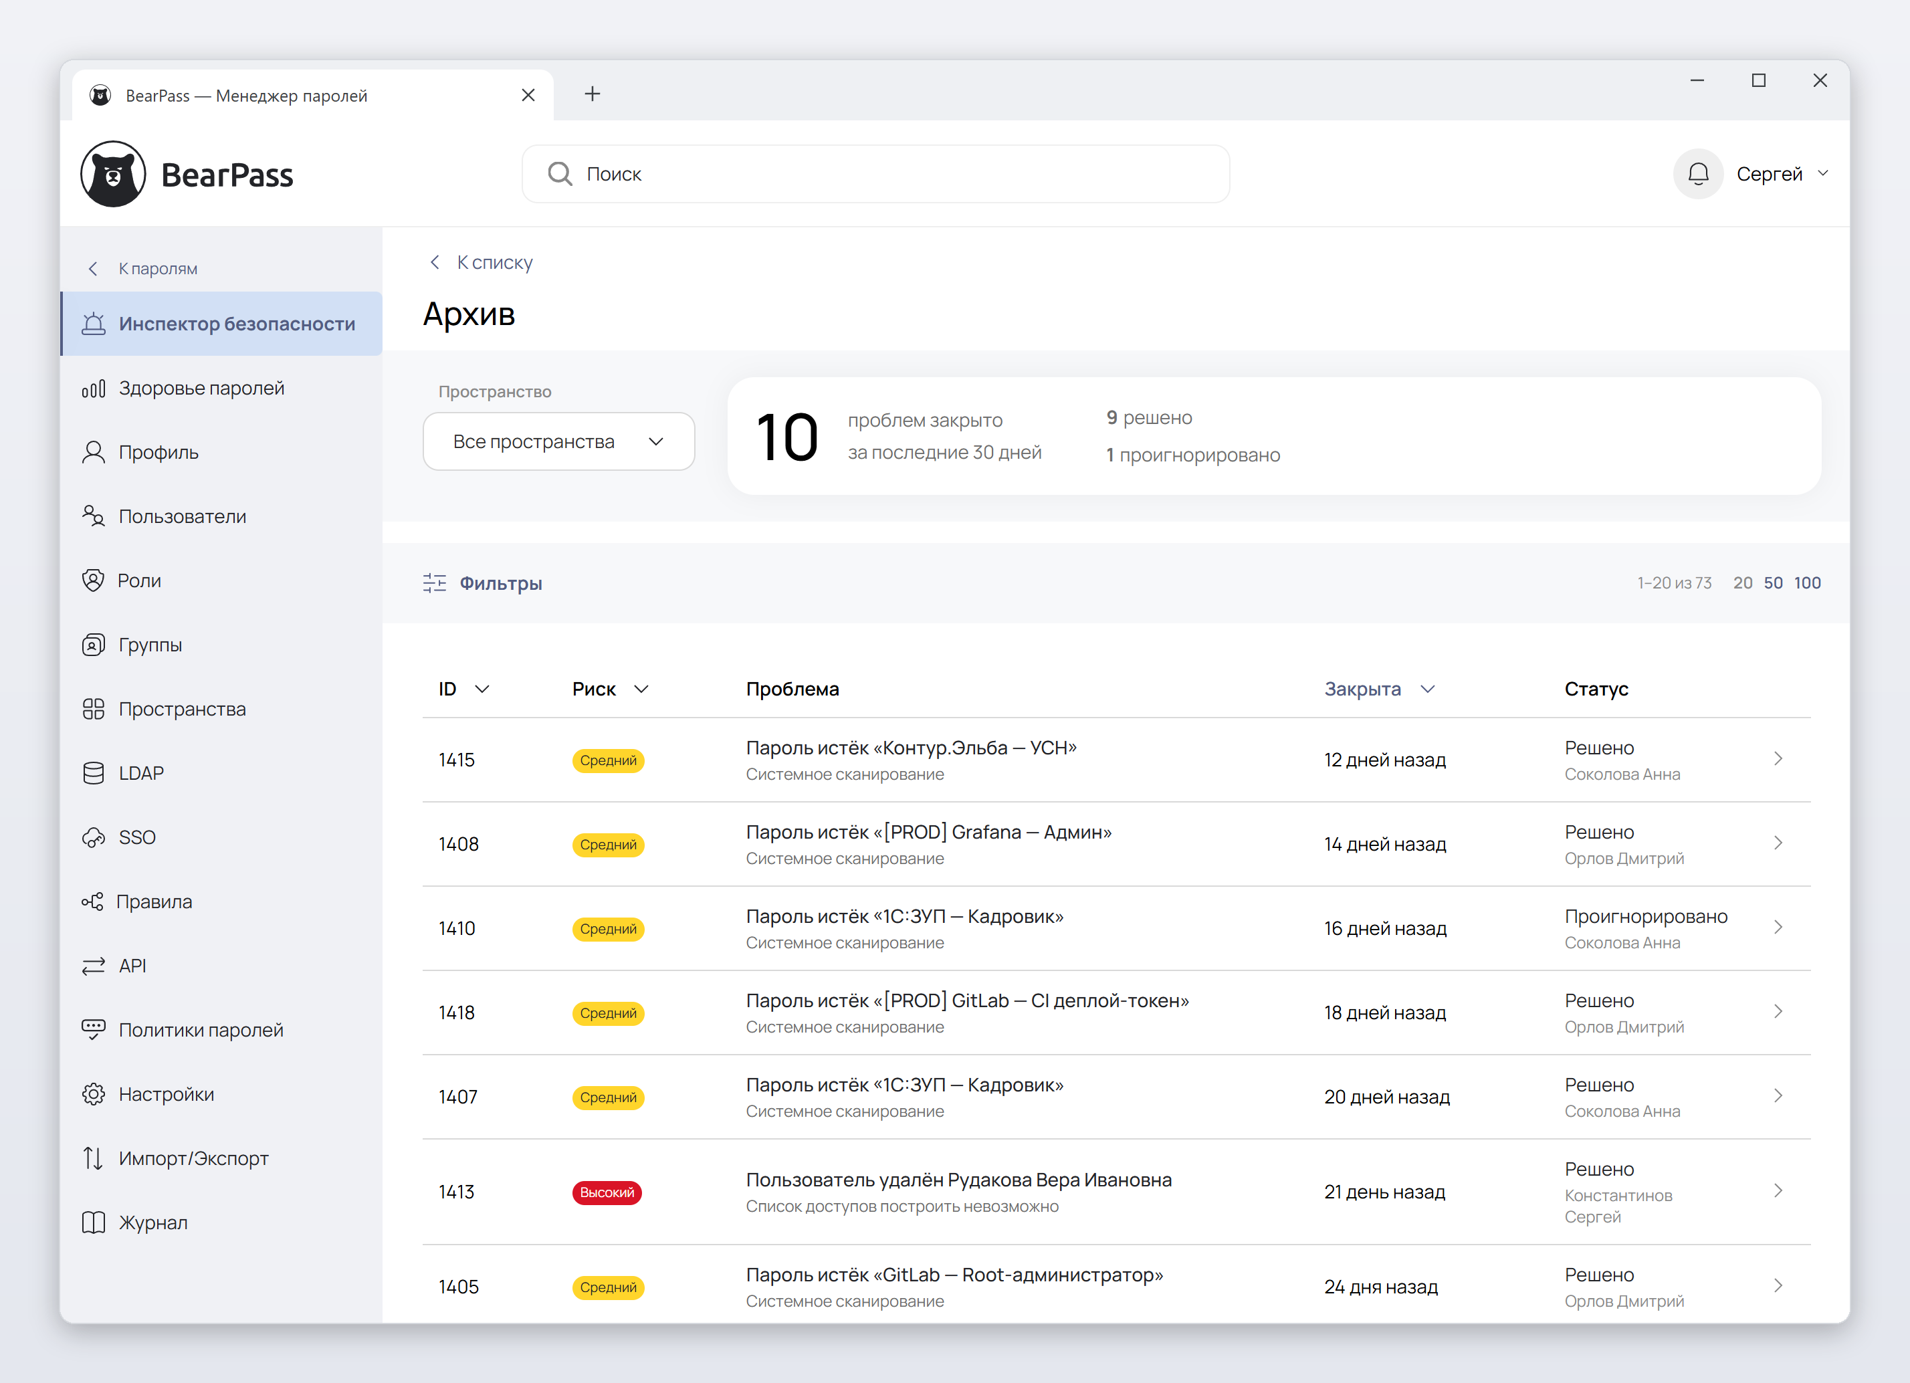Open details chevron for issue 1408
The image size is (1910, 1383).
(1779, 843)
